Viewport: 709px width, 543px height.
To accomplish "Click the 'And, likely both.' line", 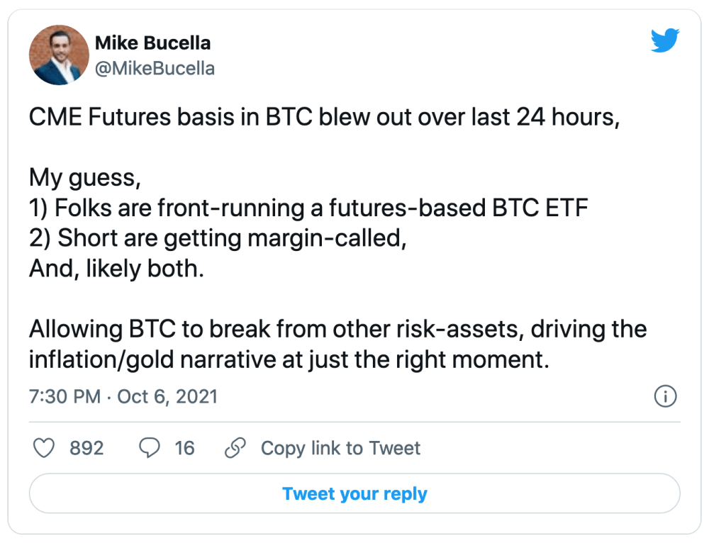I will [117, 269].
